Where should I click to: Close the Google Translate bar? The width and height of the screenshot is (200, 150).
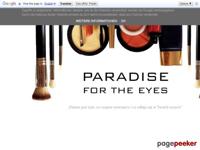[x=197, y=4]
